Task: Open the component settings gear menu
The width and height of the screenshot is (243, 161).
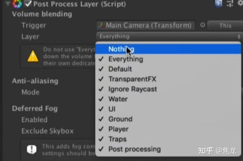Action: pos(240,3)
